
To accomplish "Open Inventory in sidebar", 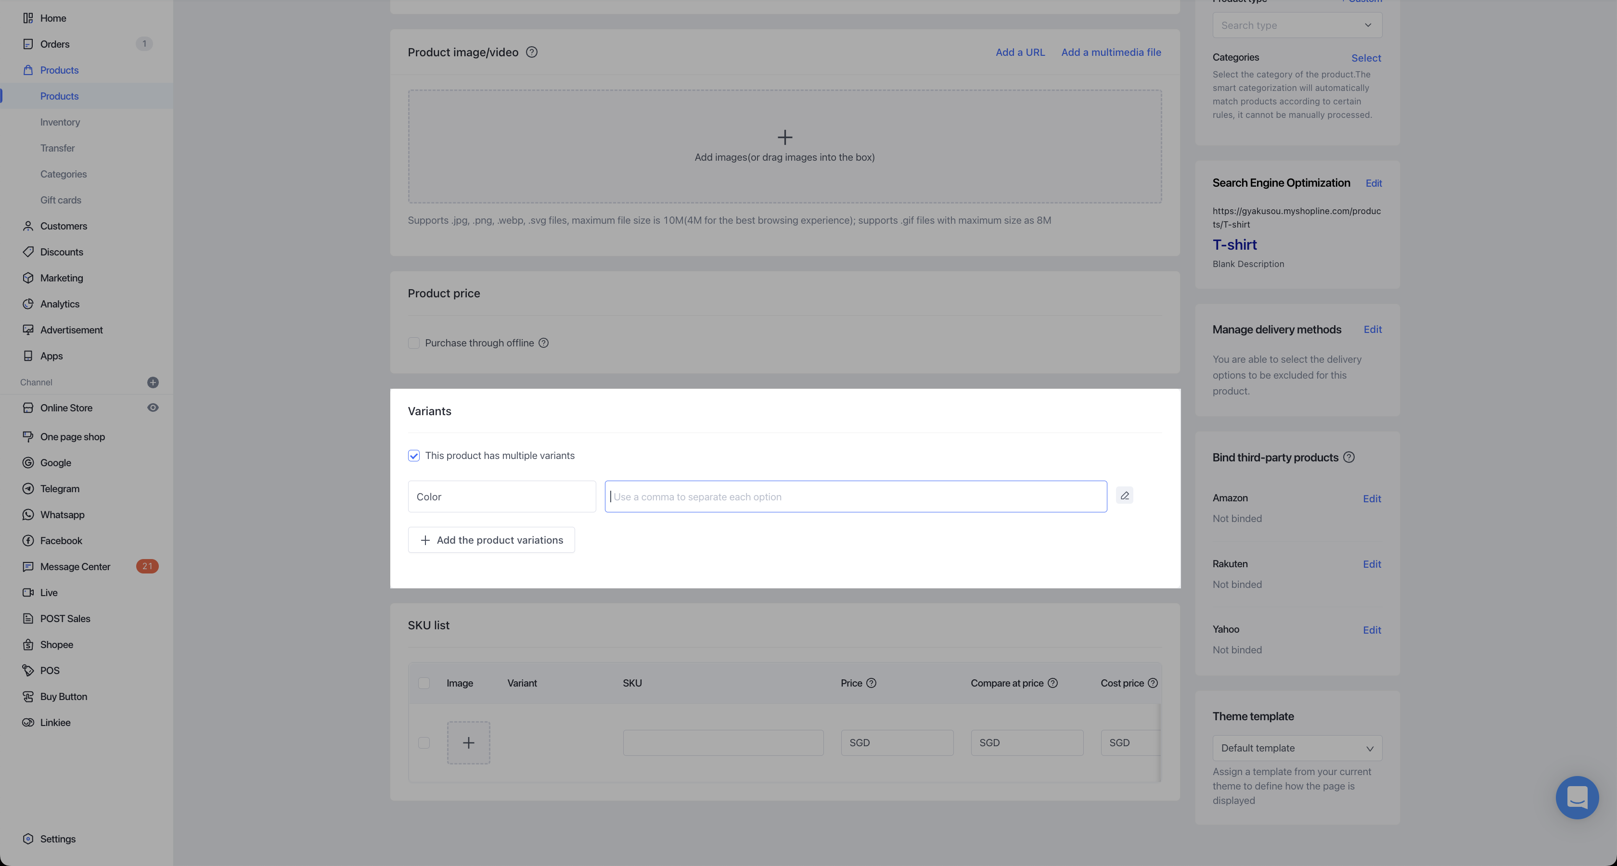I will click(60, 122).
